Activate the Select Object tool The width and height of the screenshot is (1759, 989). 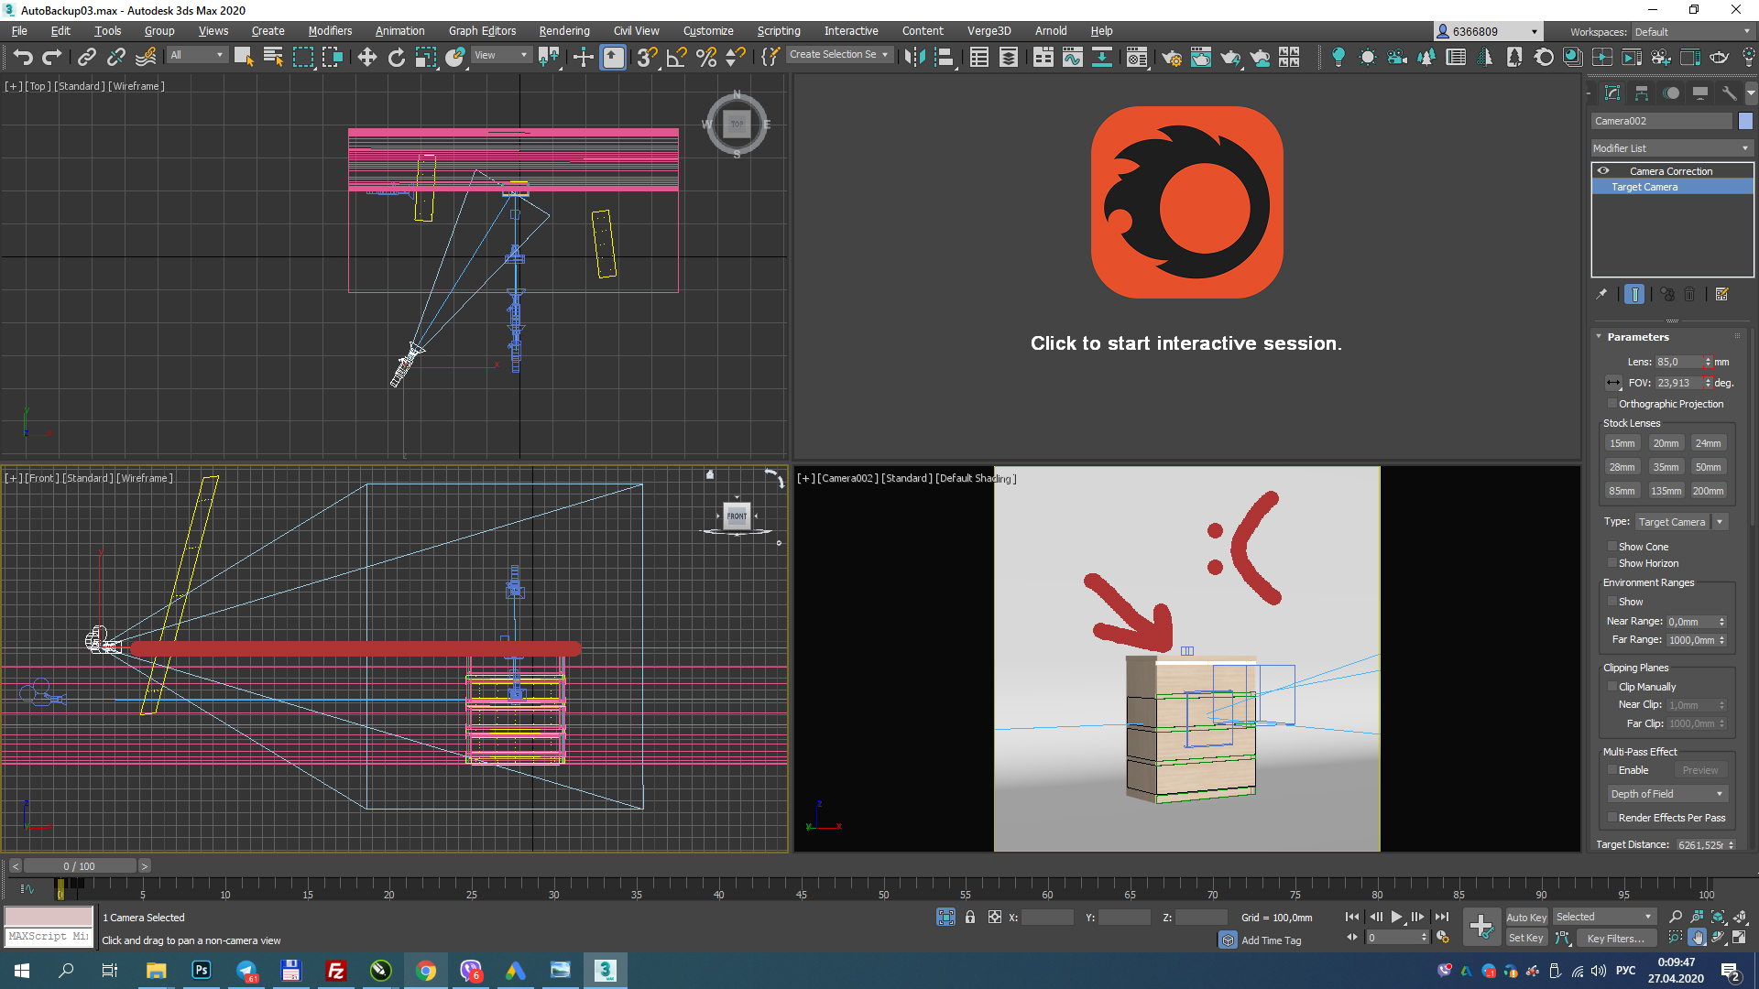243,57
